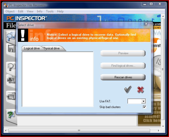Confirm selection with the gray checkmark icon
169x137 pixels.
128,89
